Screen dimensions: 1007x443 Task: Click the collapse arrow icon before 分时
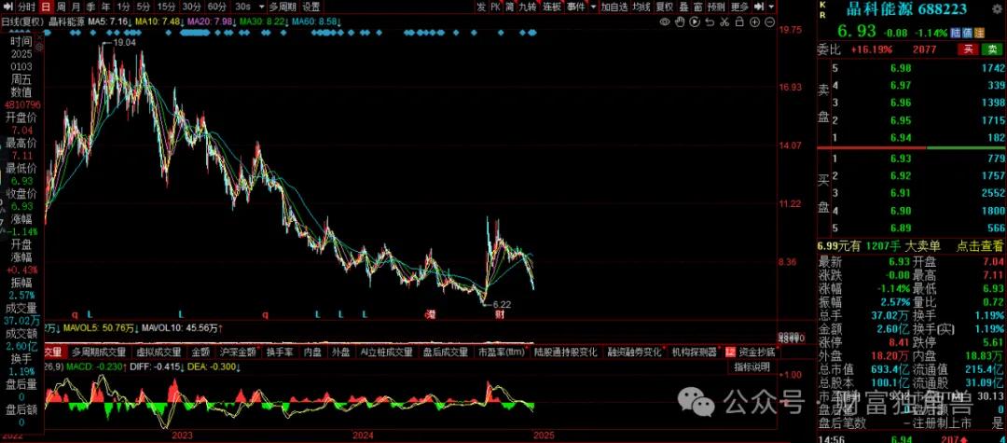(x=7, y=7)
